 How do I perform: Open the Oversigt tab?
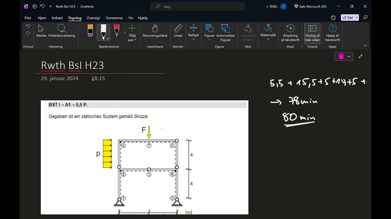(x=93, y=18)
